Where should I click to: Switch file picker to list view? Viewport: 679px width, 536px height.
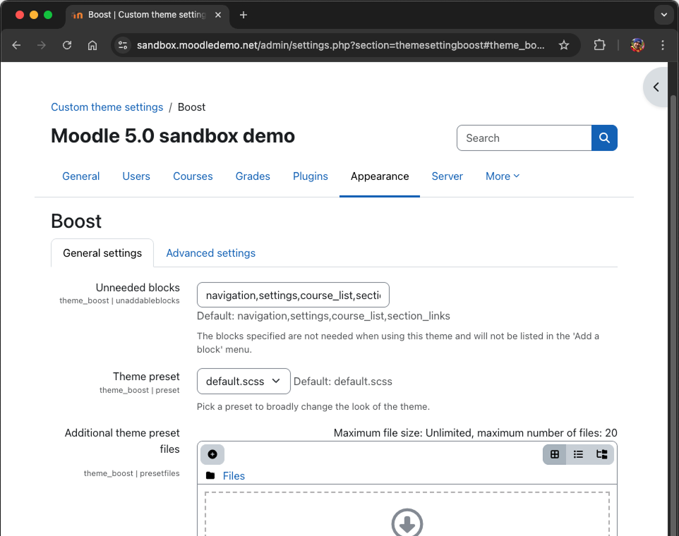[578, 454]
